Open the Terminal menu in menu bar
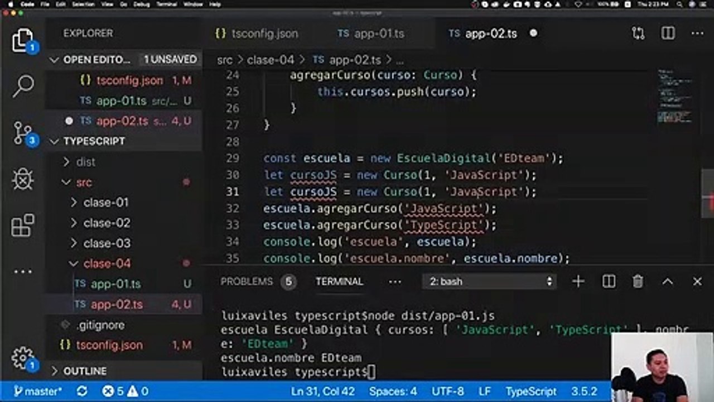The height and width of the screenshot is (402, 714). click(167, 4)
